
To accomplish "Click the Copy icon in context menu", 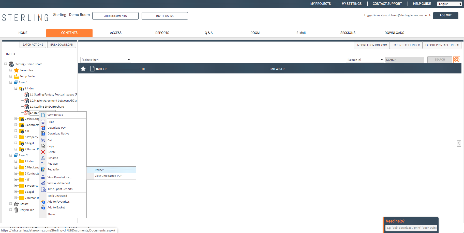I will pyautogui.click(x=43, y=146).
